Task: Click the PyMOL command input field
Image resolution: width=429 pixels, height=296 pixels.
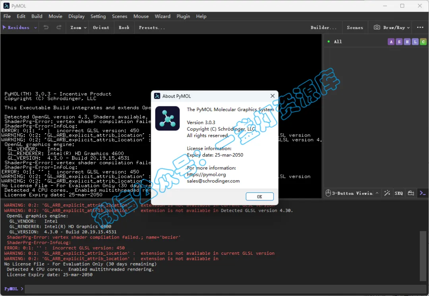Action: pyautogui.click(x=225, y=289)
